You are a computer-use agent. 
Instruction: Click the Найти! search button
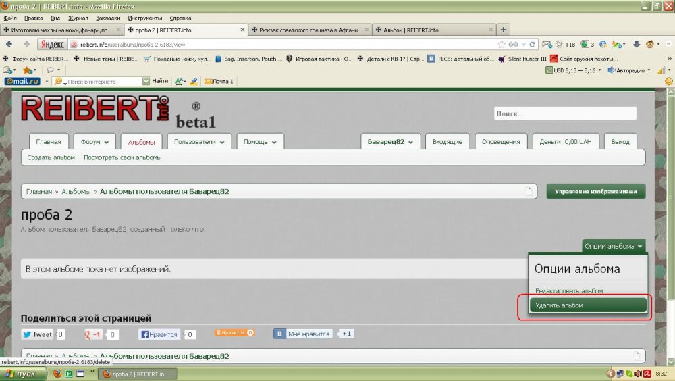pos(161,81)
